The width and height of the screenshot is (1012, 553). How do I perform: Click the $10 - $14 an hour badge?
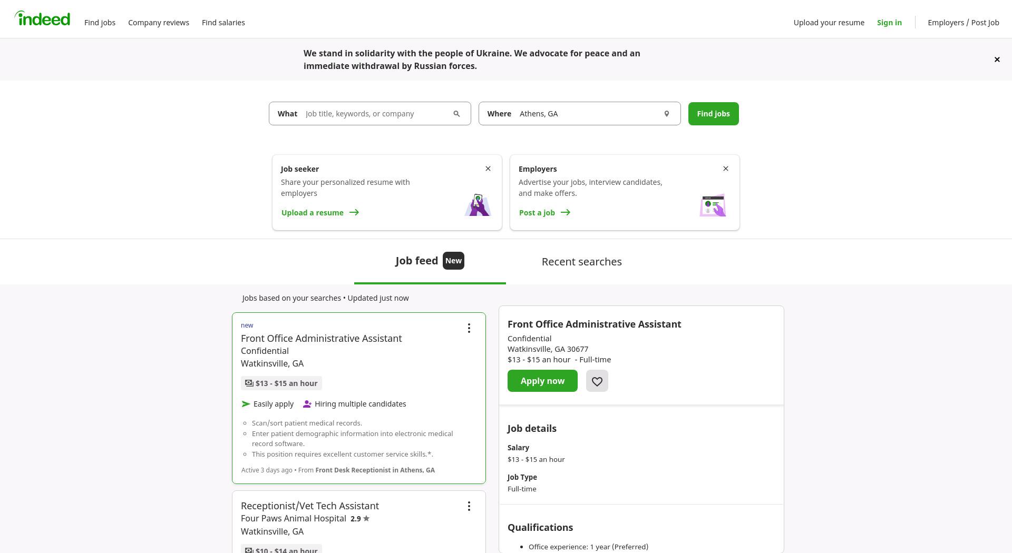pyautogui.click(x=281, y=549)
